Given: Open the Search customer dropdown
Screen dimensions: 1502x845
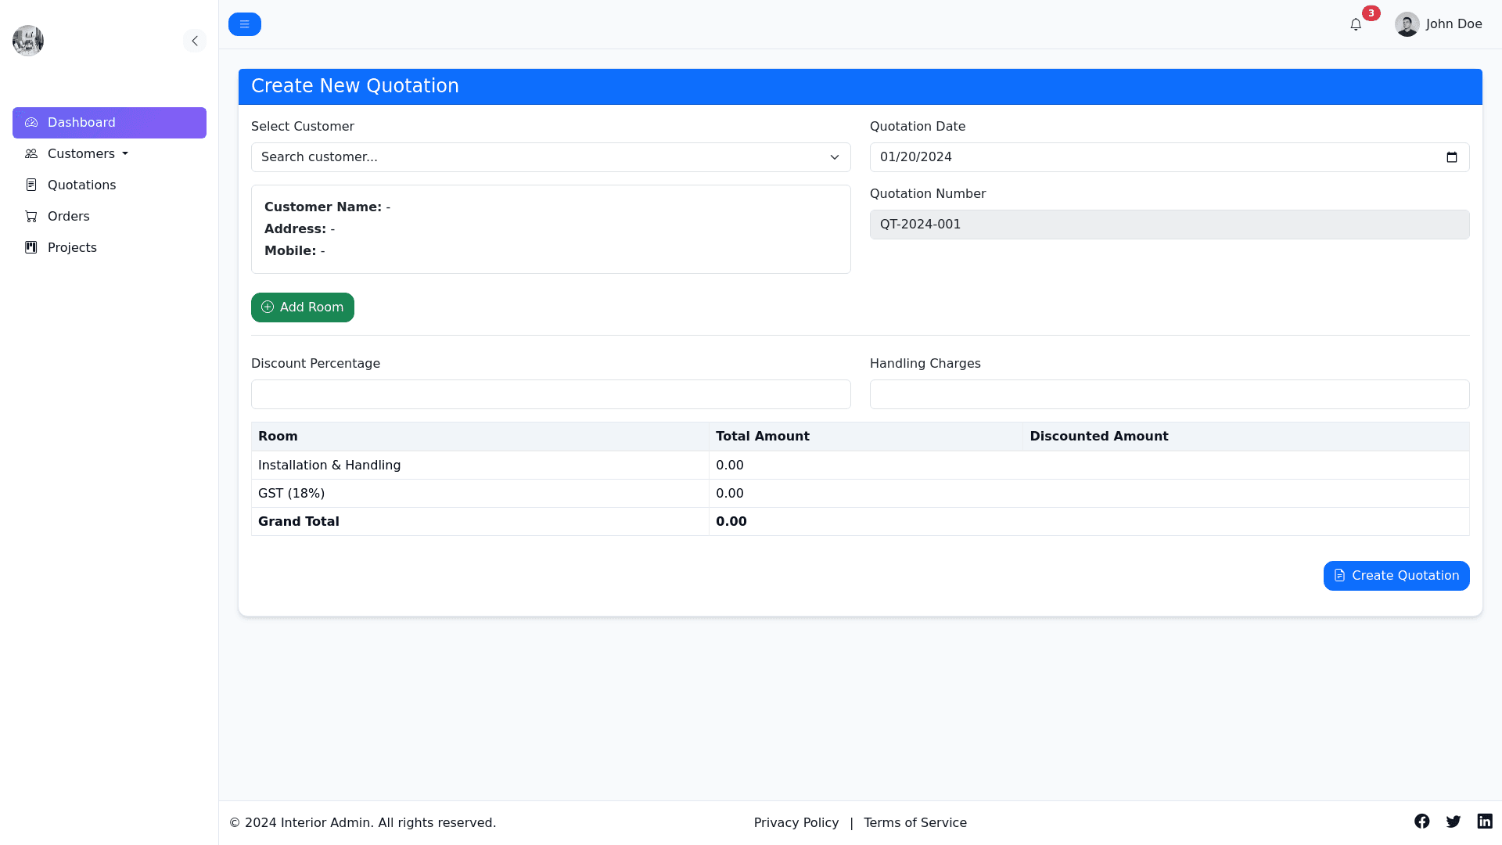Looking at the screenshot, I should (551, 157).
